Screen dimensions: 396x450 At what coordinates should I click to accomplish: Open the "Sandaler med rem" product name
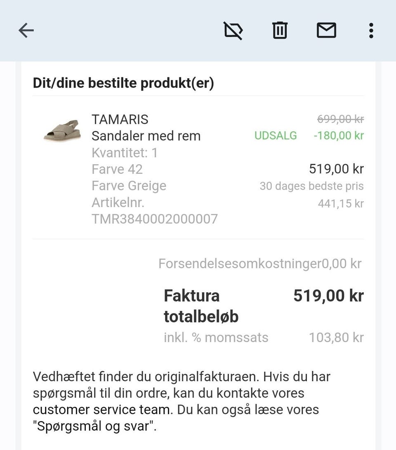click(x=146, y=136)
